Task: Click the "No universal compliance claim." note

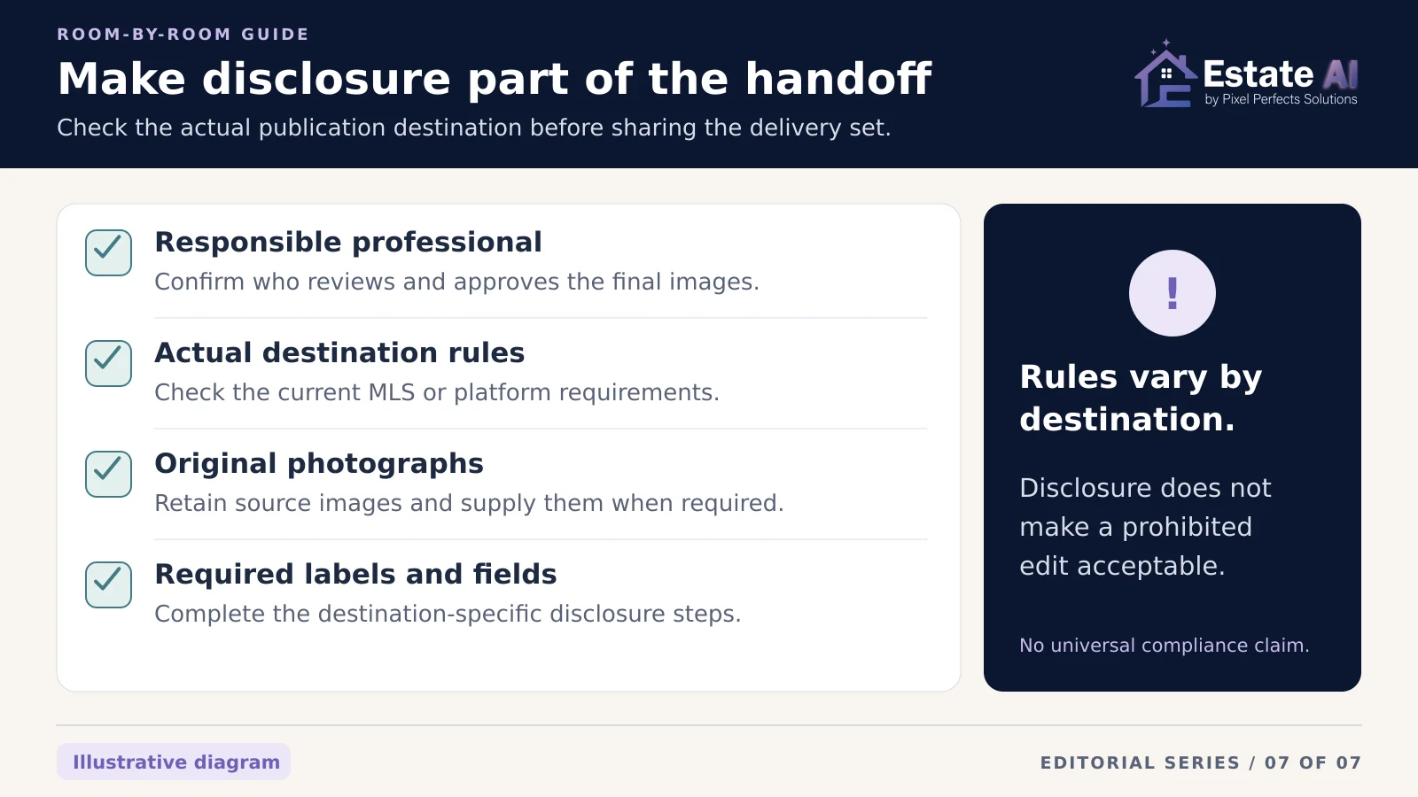Action: click(x=1165, y=646)
